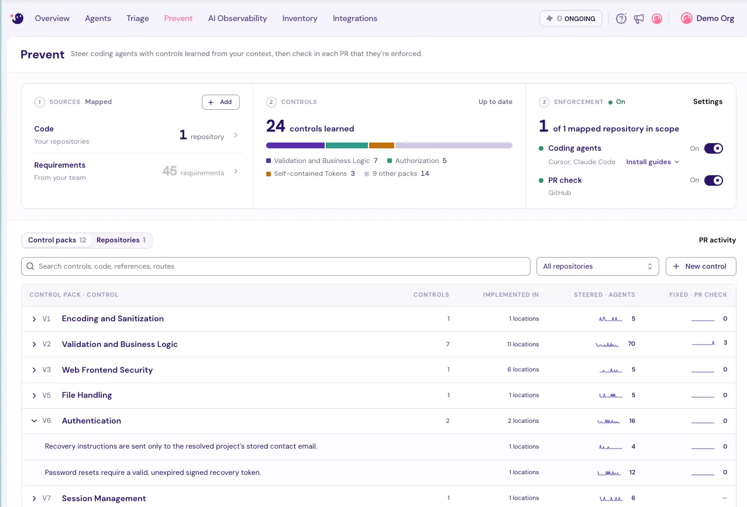Click the Add source button
The image size is (747, 507).
coord(221,102)
